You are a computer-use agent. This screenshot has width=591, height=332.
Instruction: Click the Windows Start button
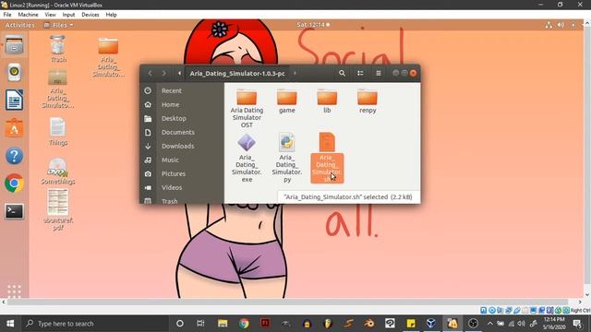(10, 324)
